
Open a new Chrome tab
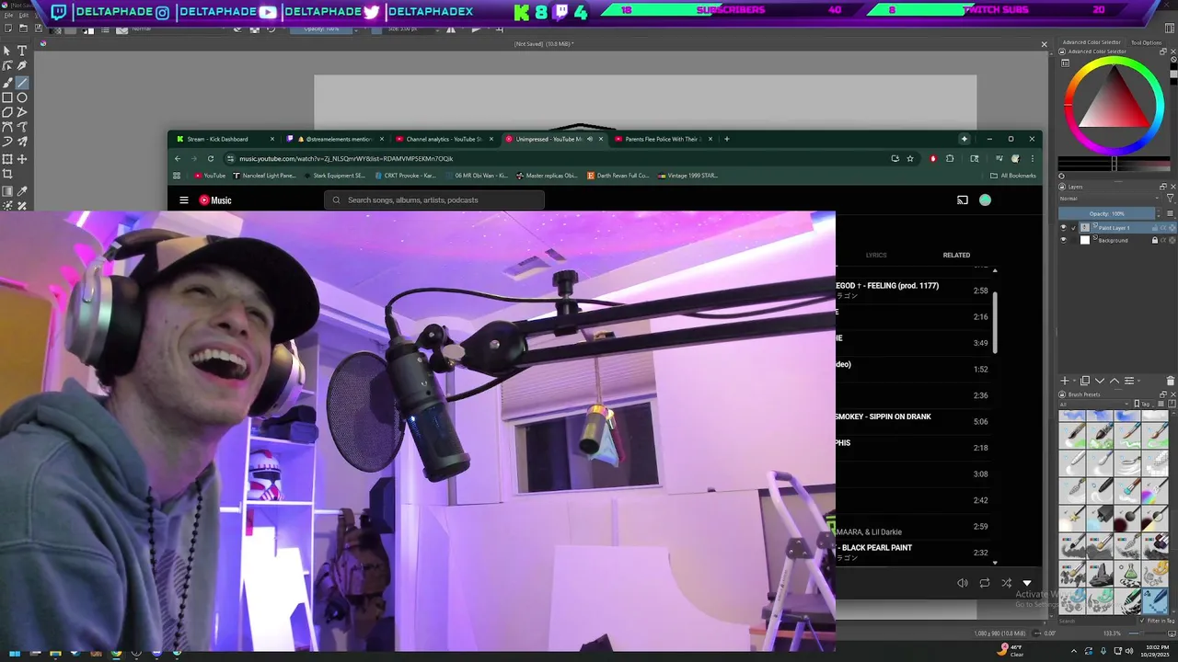pyautogui.click(x=727, y=139)
